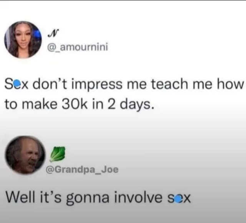Click the @_amournini handle
This screenshot has height=223, width=246.
[x=78, y=47]
